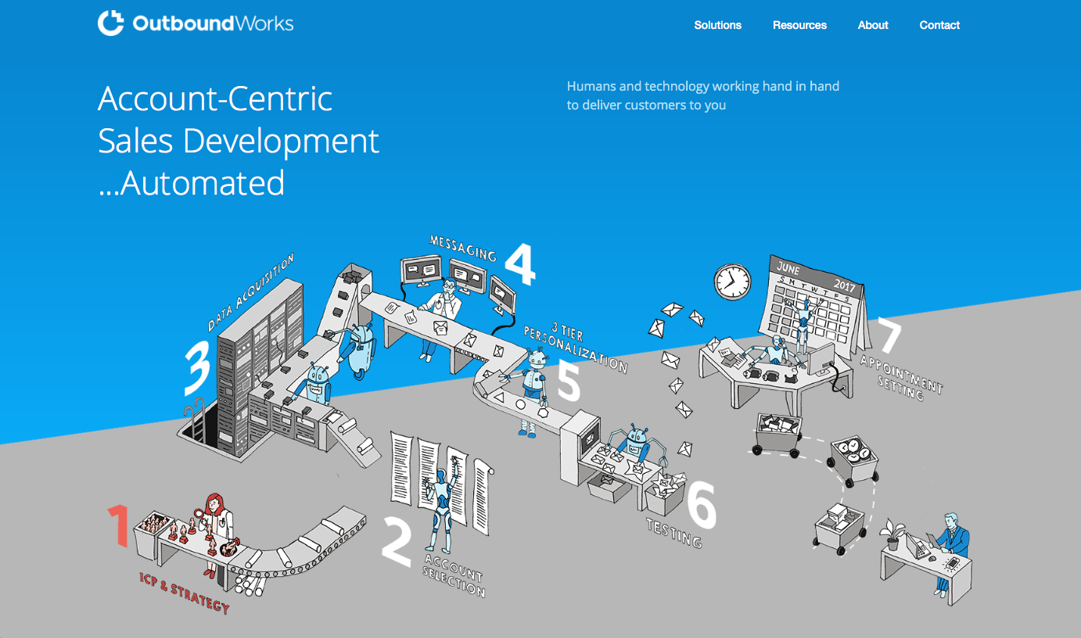Click the potted plant on the desk
1081x638 pixels.
tap(892, 536)
